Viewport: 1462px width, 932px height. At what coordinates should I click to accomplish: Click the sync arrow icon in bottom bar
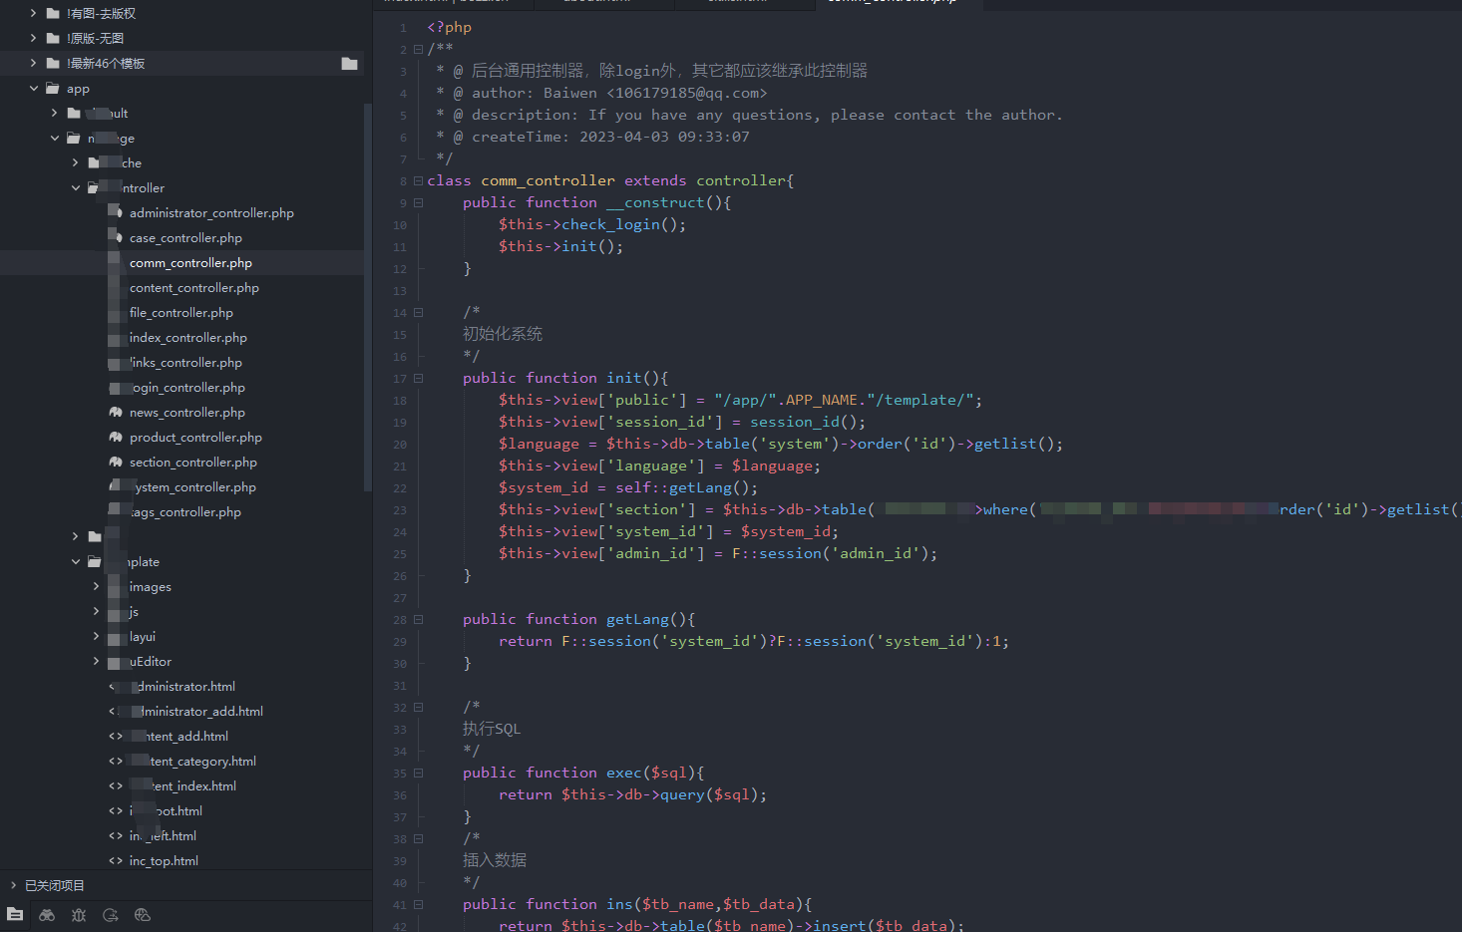[x=111, y=914]
